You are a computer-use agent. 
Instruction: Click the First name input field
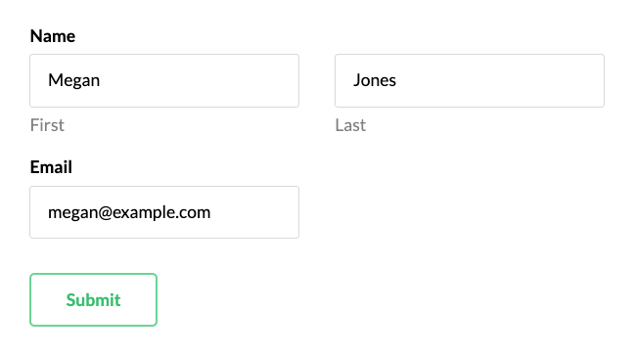tap(164, 80)
